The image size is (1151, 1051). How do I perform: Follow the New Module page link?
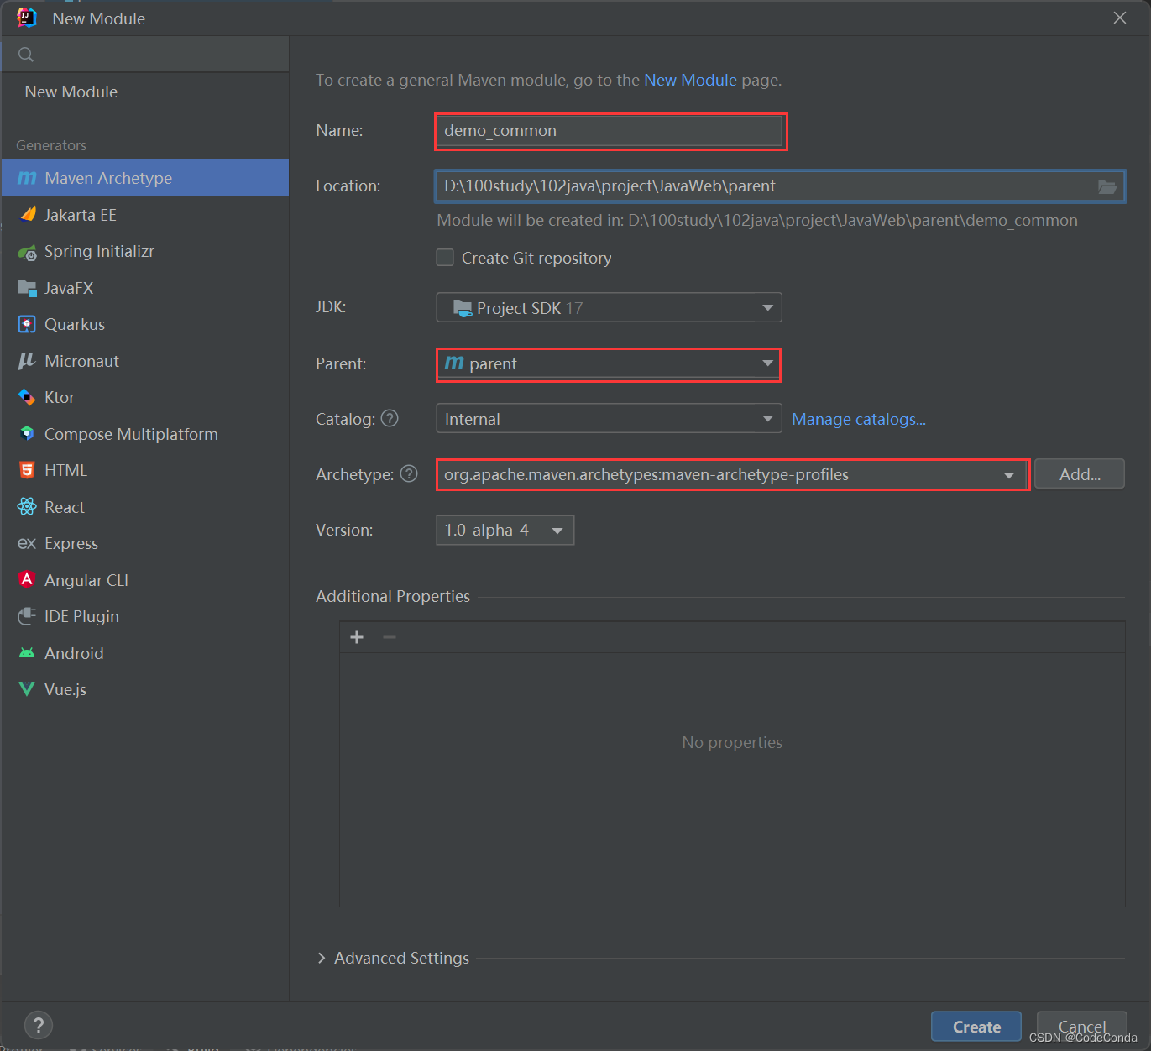click(x=690, y=80)
